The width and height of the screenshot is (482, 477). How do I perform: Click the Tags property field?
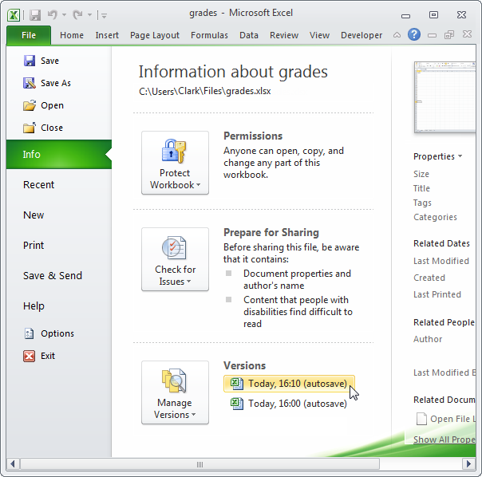tap(422, 203)
